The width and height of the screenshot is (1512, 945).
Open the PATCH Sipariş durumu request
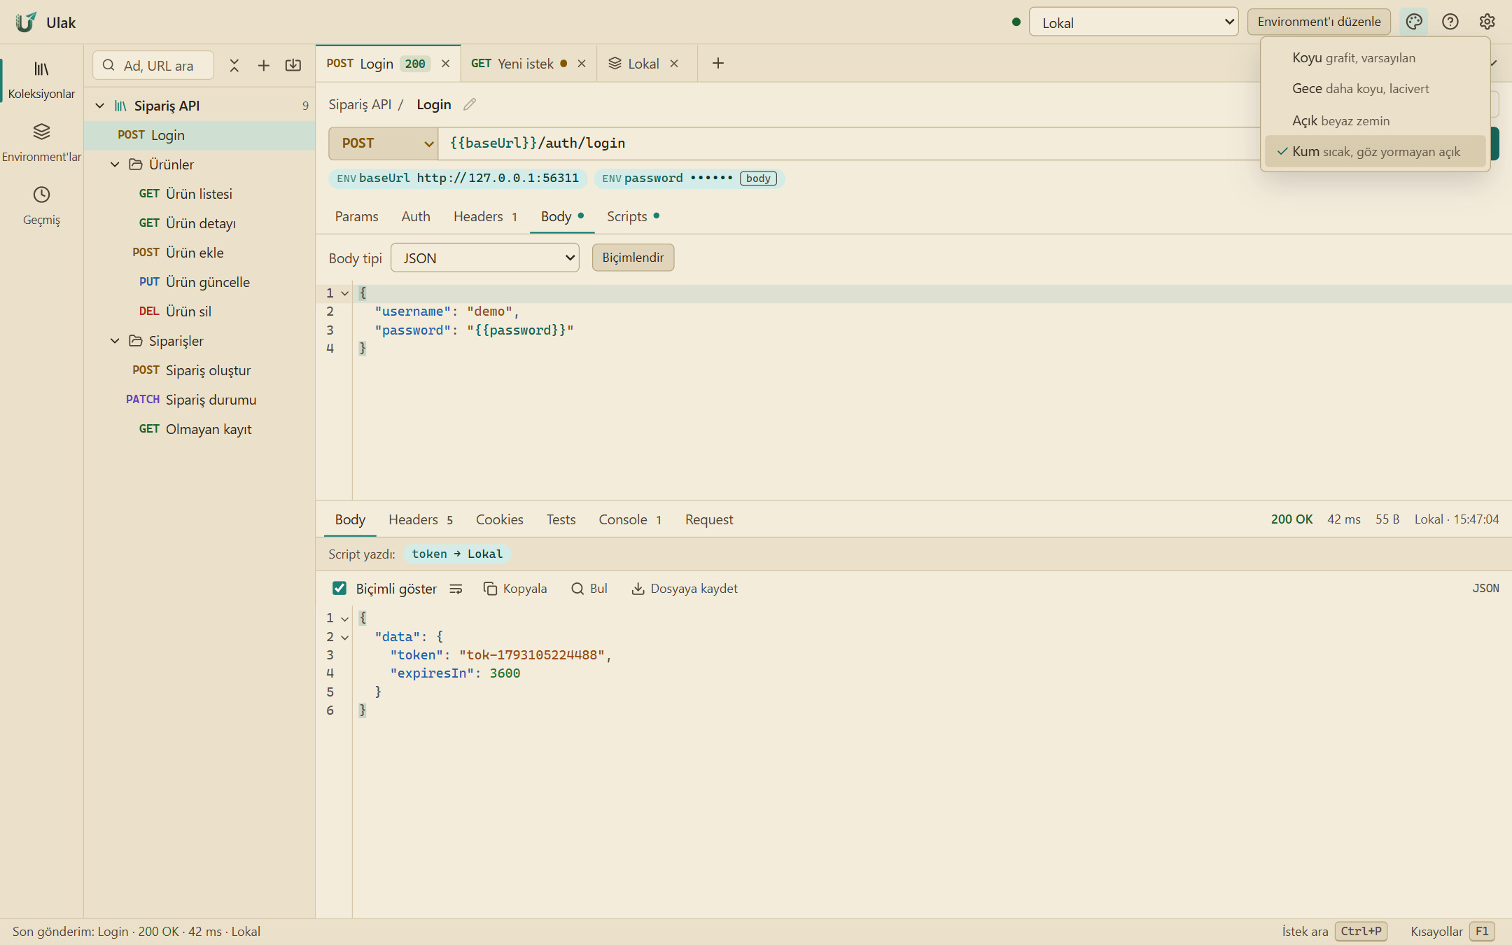[199, 400]
